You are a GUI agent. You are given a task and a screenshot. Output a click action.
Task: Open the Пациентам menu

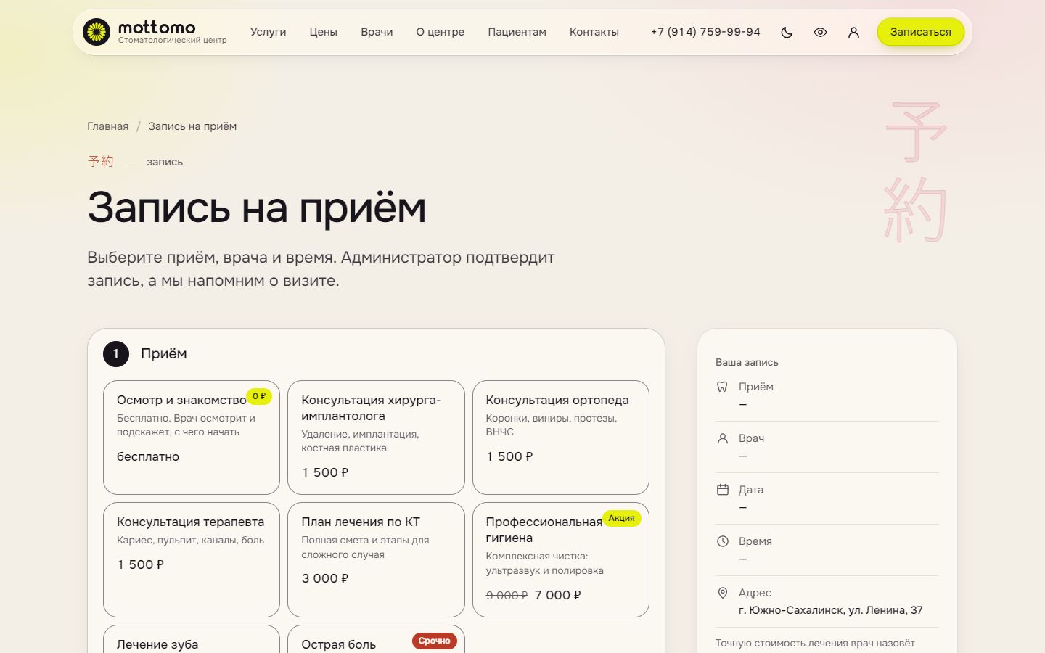point(517,32)
